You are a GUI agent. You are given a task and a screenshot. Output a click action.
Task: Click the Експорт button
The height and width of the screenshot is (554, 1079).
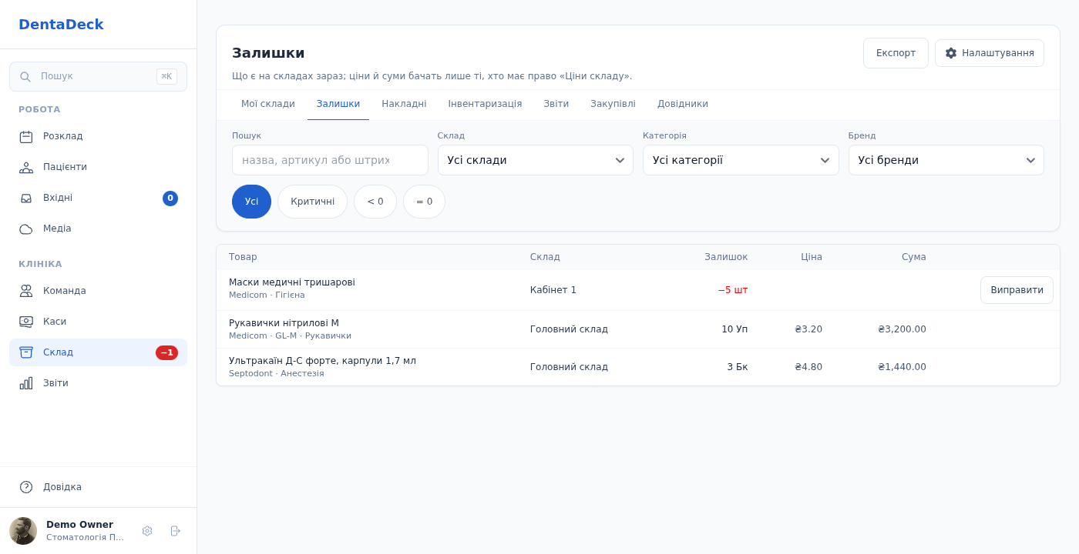pyautogui.click(x=896, y=53)
